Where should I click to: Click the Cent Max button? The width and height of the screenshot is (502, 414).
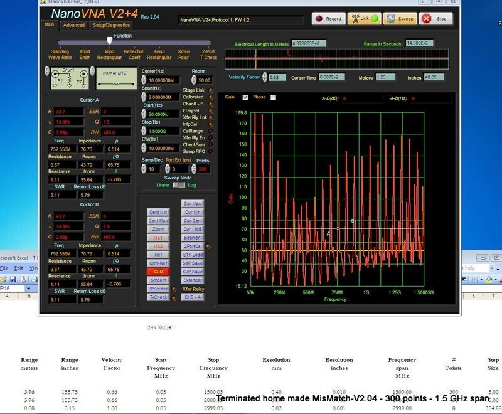[158, 221]
